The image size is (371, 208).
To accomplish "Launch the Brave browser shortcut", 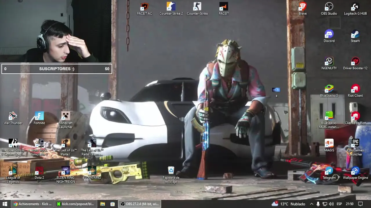I will (x=303, y=9).
